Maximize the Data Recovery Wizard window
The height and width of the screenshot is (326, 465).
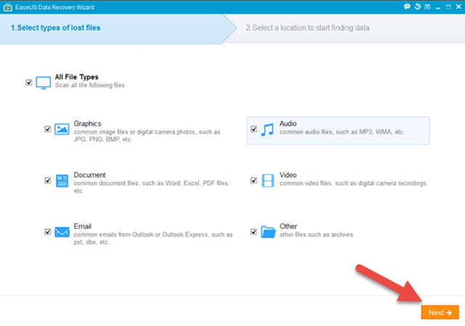pos(448,7)
